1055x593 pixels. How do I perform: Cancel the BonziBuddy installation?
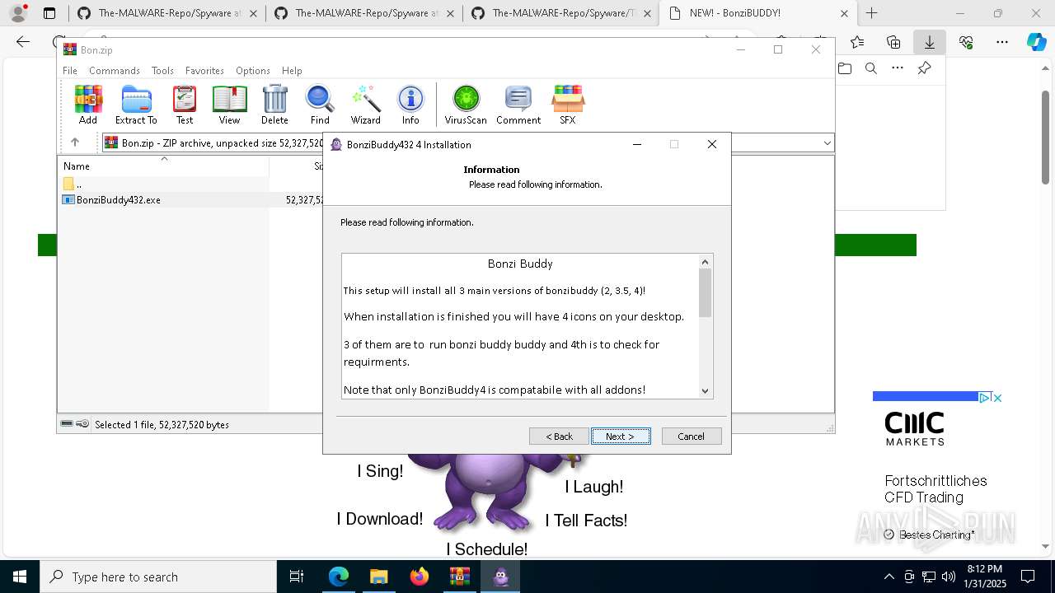point(692,437)
